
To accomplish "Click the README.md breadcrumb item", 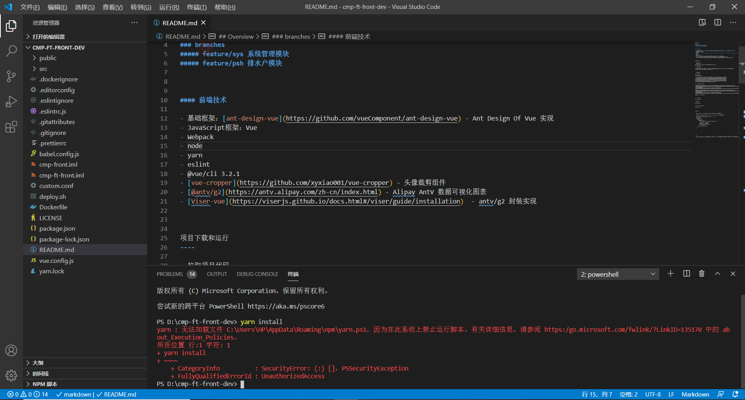I will point(182,36).
